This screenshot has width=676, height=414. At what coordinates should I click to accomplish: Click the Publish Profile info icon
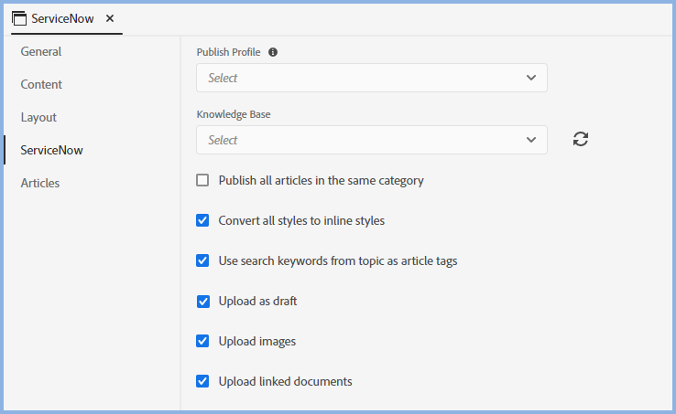click(x=273, y=52)
